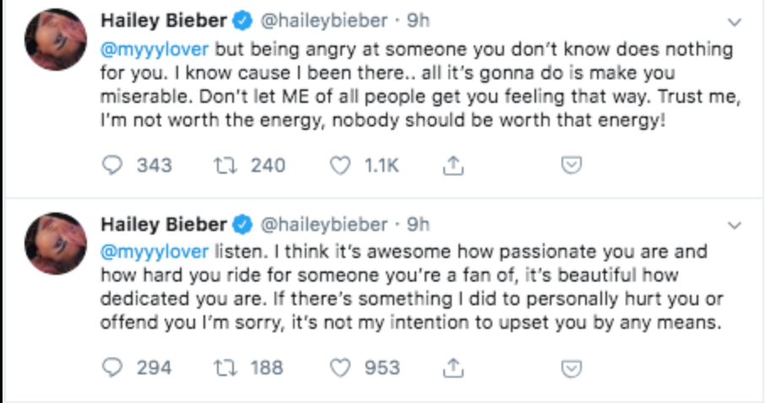Viewport: 765px width, 403px height.
Task: Reply to the tweet with 343 replies
Action: [x=112, y=166]
